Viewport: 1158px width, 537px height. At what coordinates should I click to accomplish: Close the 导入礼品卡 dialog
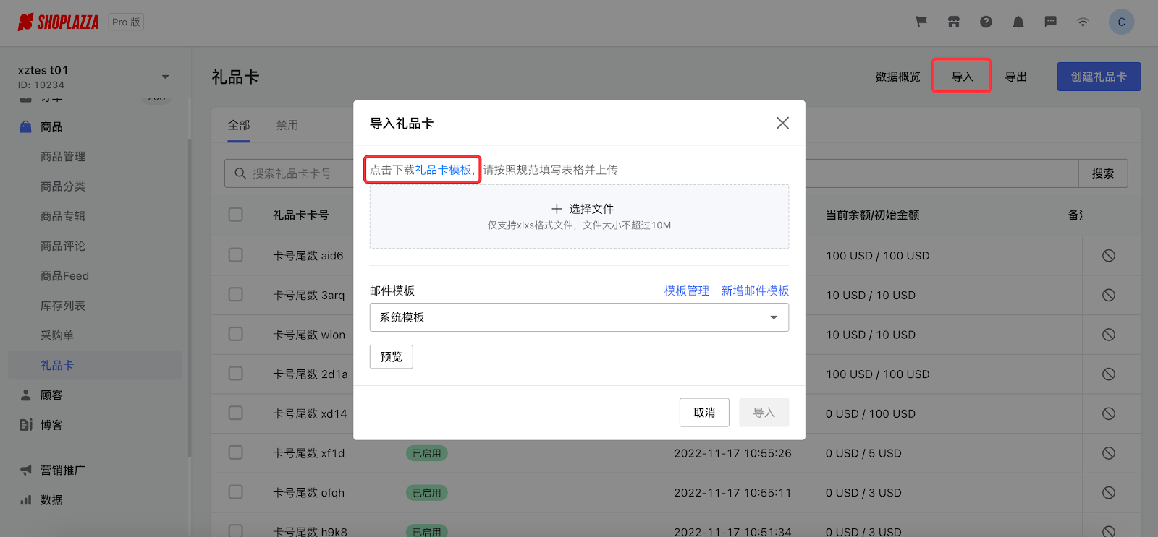click(782, 123)
